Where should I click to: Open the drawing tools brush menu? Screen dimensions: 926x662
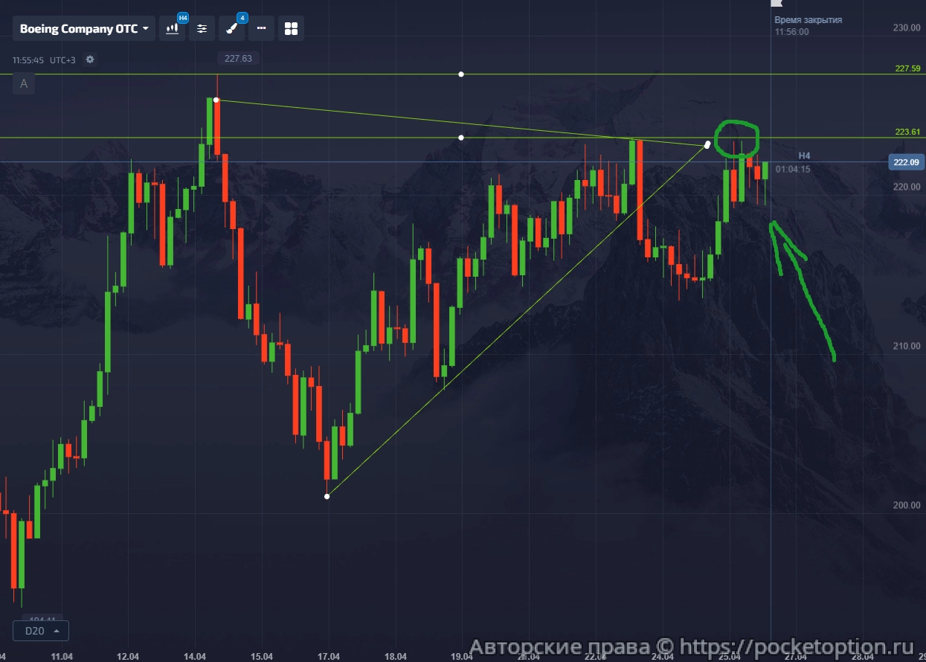(232, 29)
